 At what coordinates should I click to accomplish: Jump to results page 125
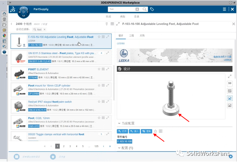[96, 146]
